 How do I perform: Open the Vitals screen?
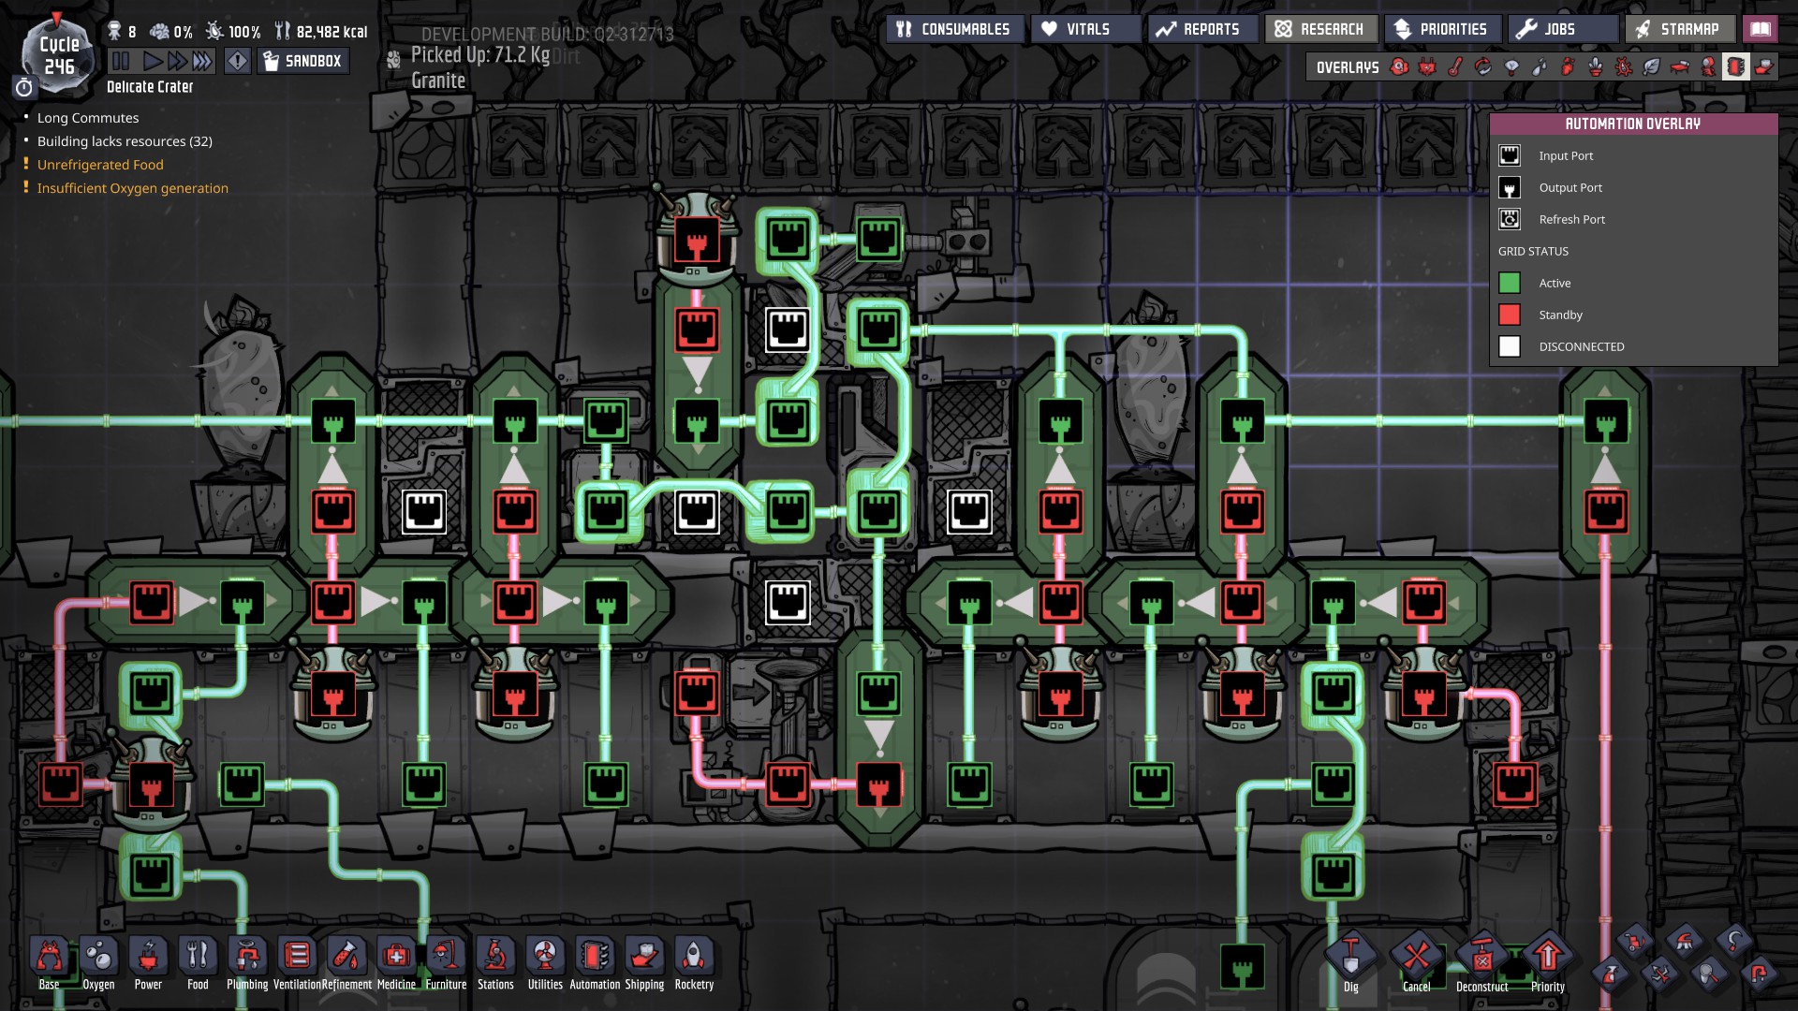click(x=1086, y=29)
